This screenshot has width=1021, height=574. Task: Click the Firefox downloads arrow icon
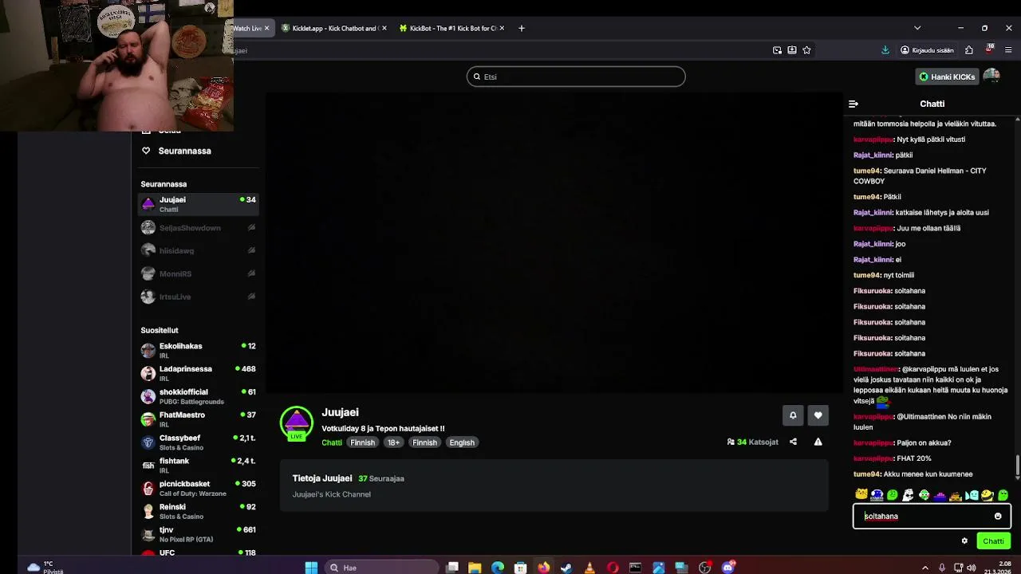[885, 49]
